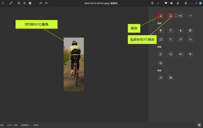Open the adjust contrast tool
This screenshot has width=203, height=128.
(161, 30)
